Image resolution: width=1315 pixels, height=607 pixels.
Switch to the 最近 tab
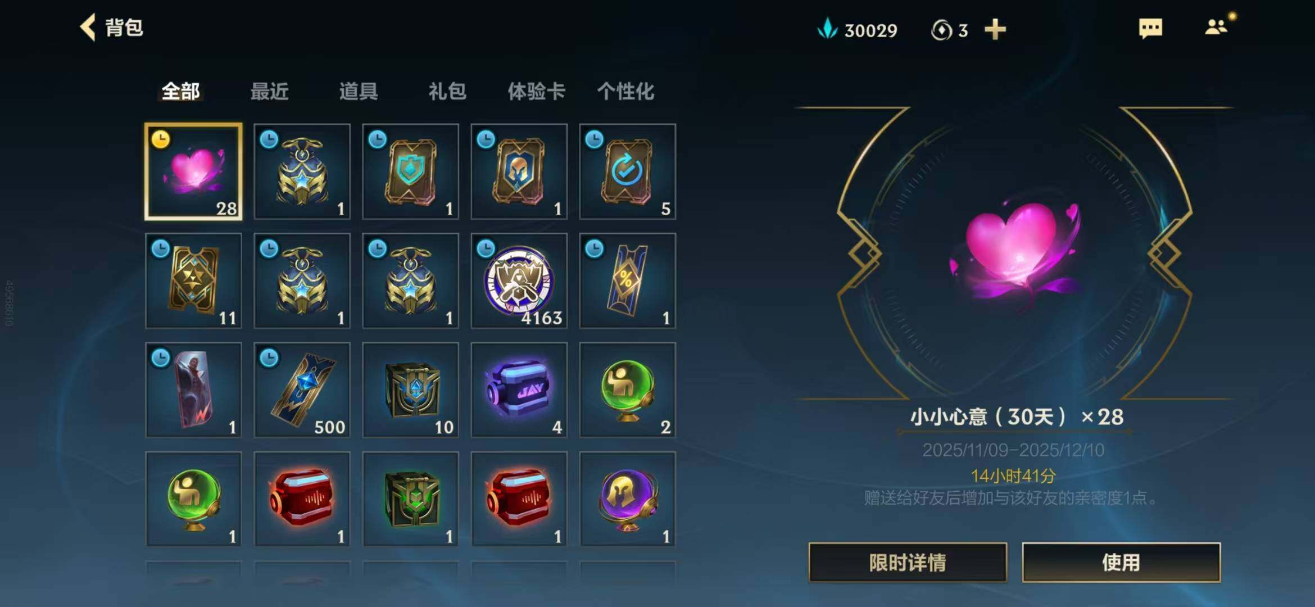tap(269, 91)
